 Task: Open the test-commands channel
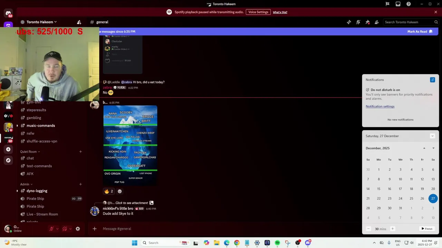pyautogui.click(x=39, y=166)
